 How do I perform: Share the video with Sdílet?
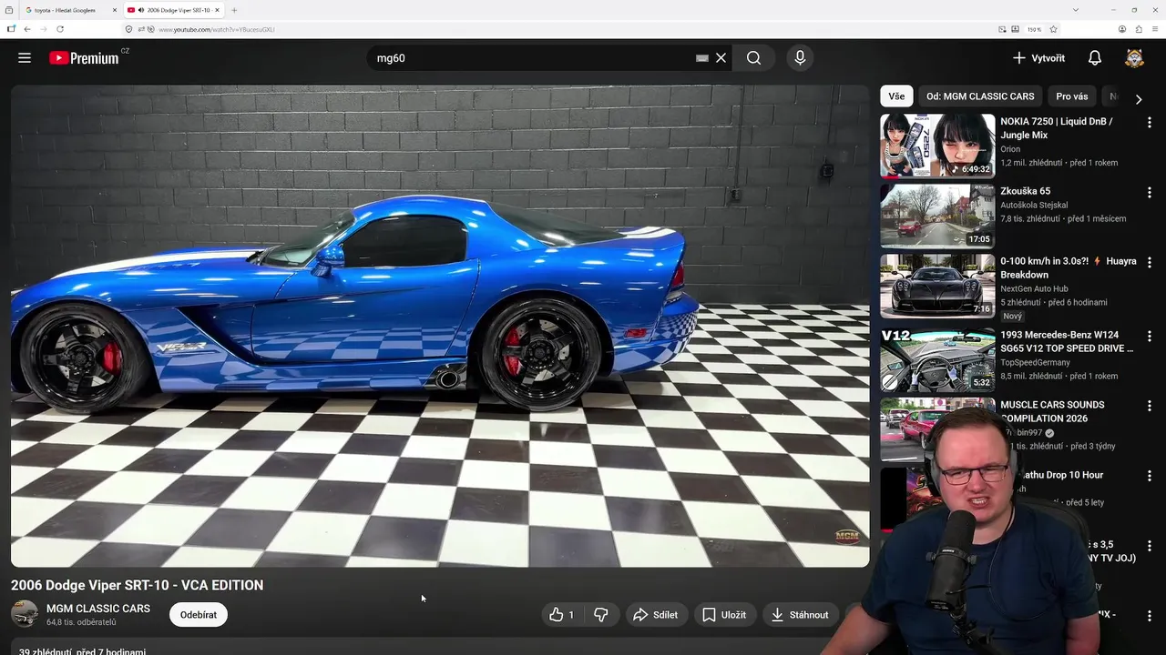pyautogui.click(x=656, y=615)
